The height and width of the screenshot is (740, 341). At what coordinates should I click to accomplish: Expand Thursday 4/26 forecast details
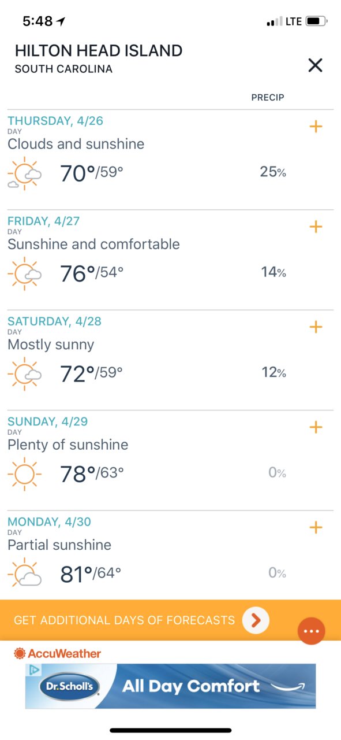point(316,127)
